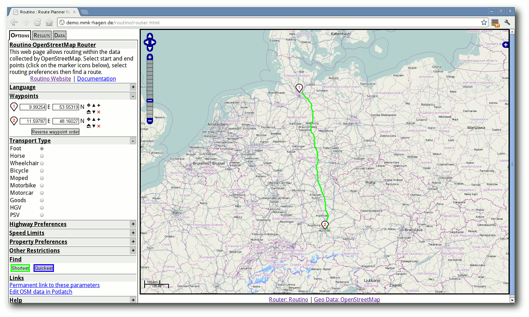Go back in browser history

tap(14, 23)
